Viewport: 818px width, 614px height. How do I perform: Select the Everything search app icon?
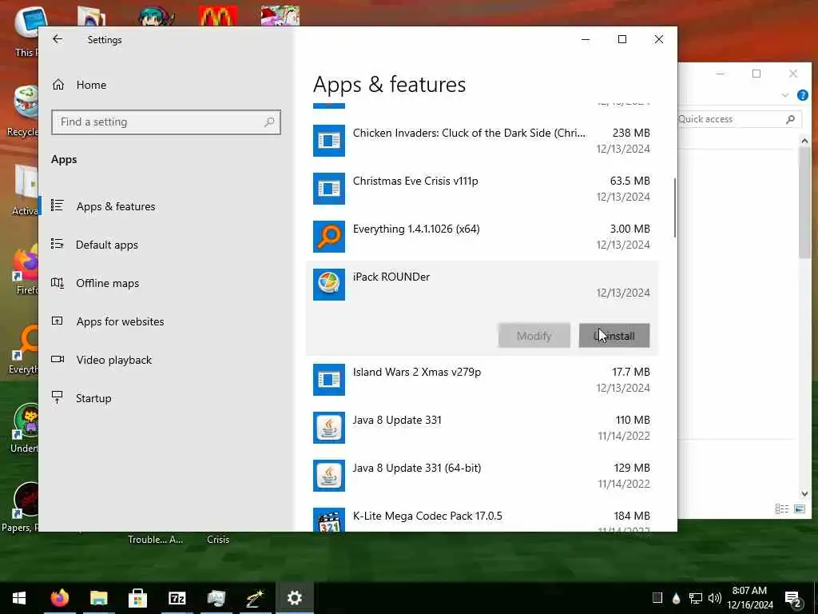328,237
